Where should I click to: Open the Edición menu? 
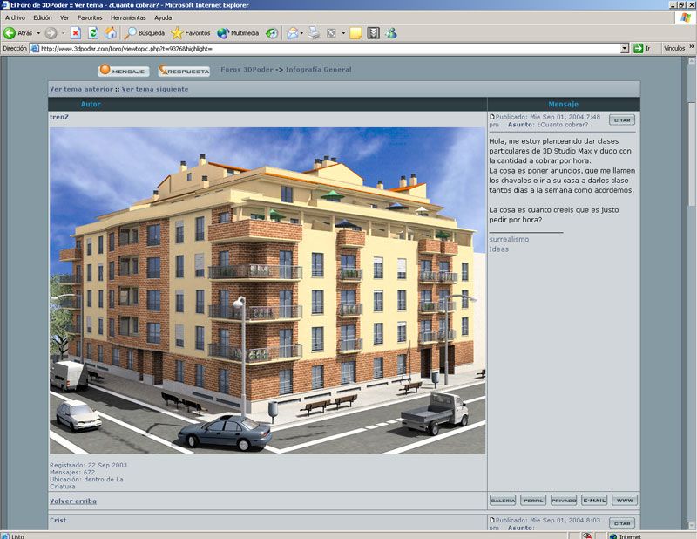pyautogui.click(x=43, y=17)
